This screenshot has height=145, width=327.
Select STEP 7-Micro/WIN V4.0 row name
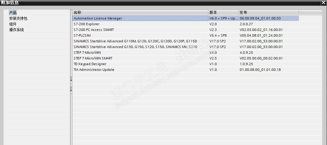[x=87, y=53]
